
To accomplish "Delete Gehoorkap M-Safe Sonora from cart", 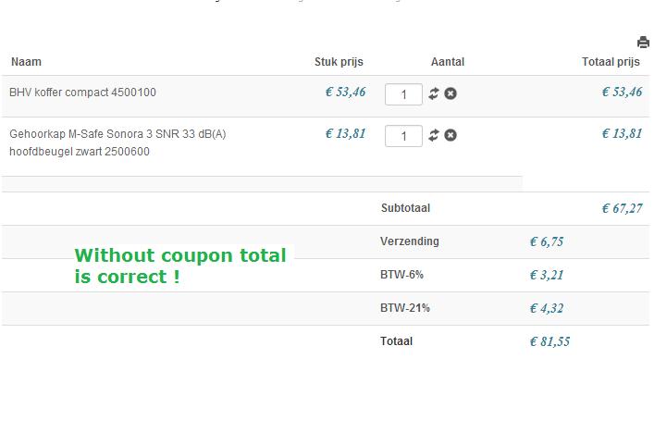I will pyautogui.click(x=451, y=135).
